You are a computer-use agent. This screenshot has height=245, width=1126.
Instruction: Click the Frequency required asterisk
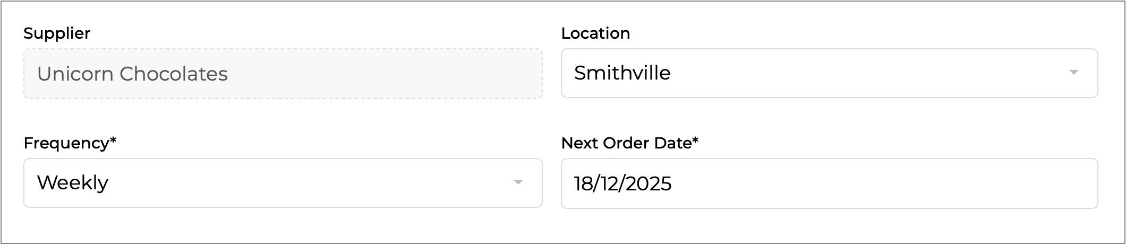pyautogui.click(x=113, y=141)
